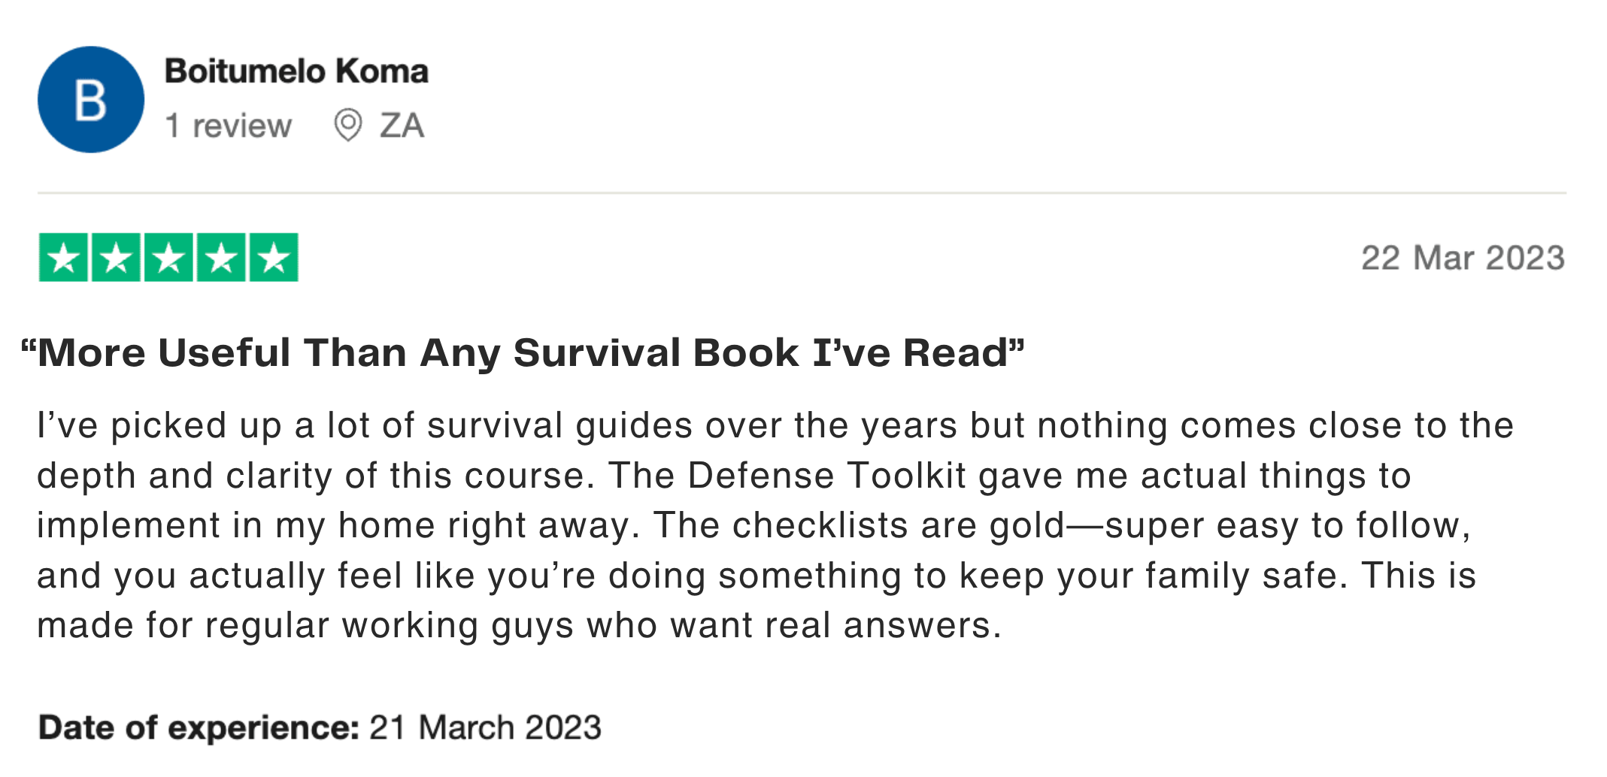Click the blue B avatar circle
1607x777 pixels.
coord(91,100)
